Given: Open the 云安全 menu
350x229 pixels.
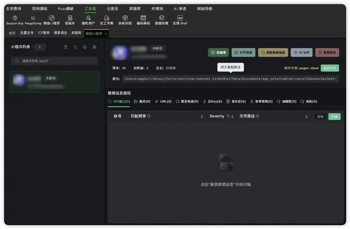Looking at the screenshot, I should tap(112, 9).
